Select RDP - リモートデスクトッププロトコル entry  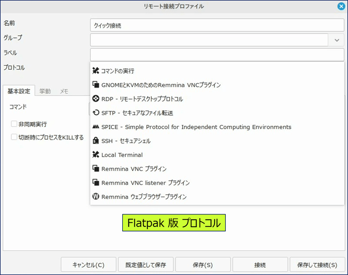(142, 99)
